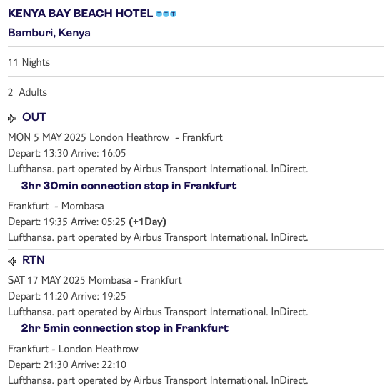This screenshot has height=391, width=390.
Task: Click the Frankfurt - Mombasa route text
Action: [56, 206]
